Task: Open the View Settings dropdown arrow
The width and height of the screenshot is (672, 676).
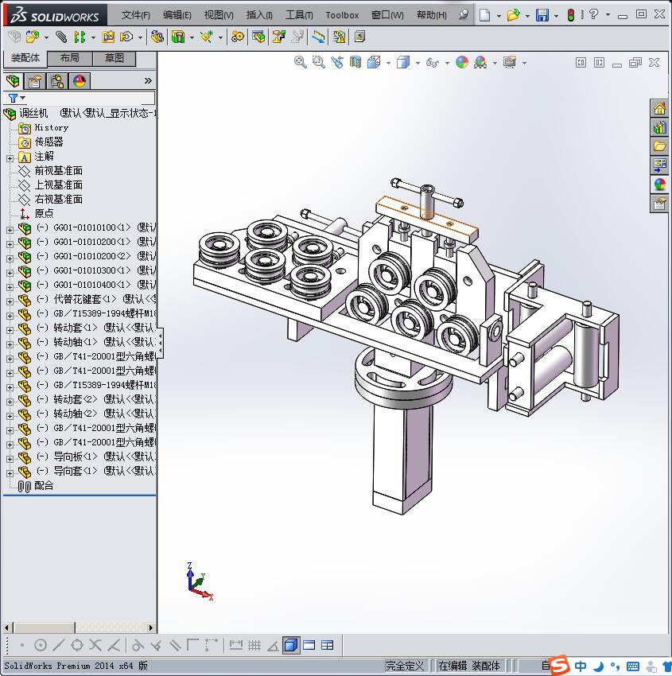Action: click(524, 63)
